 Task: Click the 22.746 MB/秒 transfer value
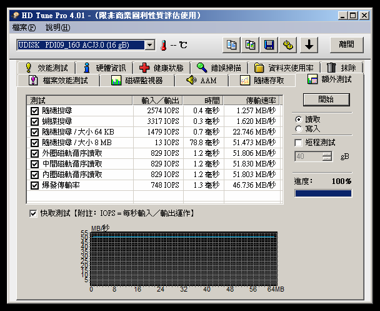pos(254,132)
